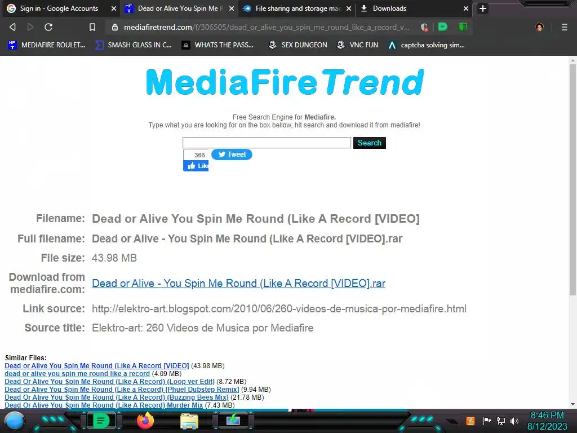Screen dimensions: 577x433
Task: Open similar file [Phuel Dubstep Remix] link
Action: [122, 389]
